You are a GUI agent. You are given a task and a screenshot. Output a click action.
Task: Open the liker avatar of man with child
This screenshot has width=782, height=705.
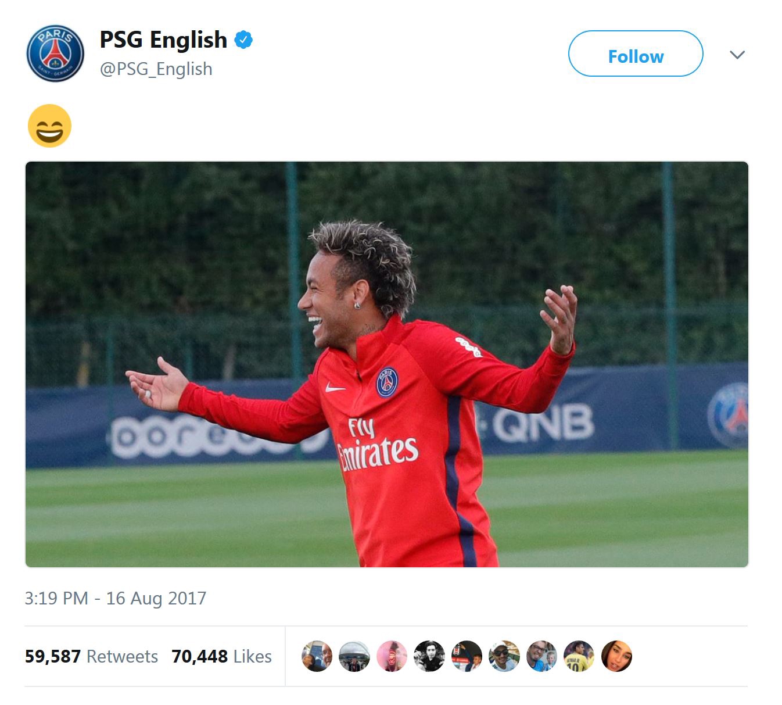point(541,656)
